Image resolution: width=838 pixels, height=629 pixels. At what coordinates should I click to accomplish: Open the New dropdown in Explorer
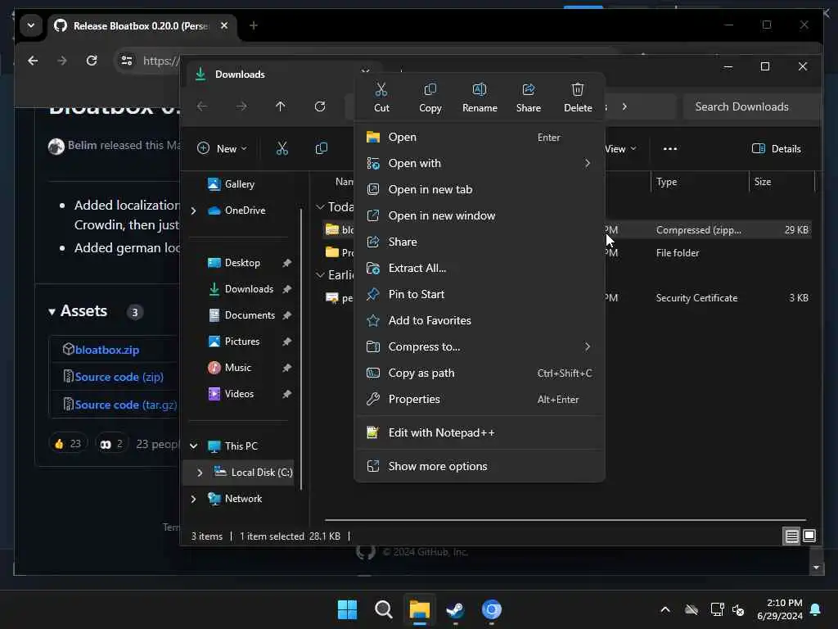click(222, 149)
